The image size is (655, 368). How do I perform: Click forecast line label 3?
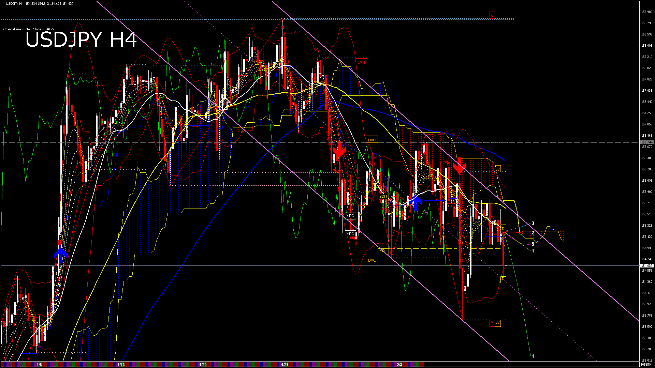(533, 224)
